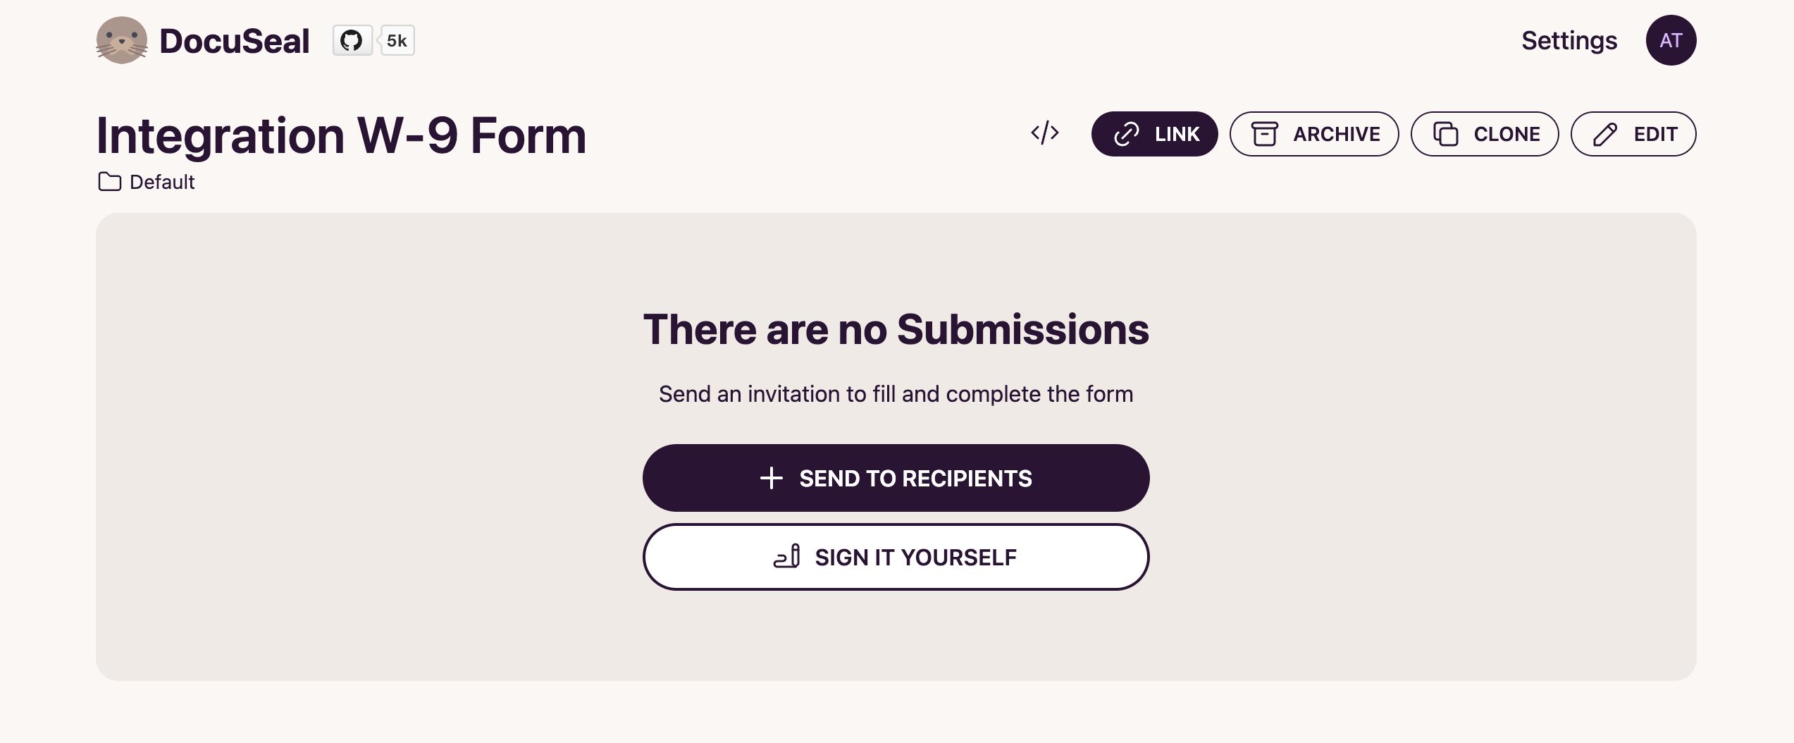This screenshot has height=743, width=1794.
Task: Choose the CLONE template button
Action: [1485, 134]
